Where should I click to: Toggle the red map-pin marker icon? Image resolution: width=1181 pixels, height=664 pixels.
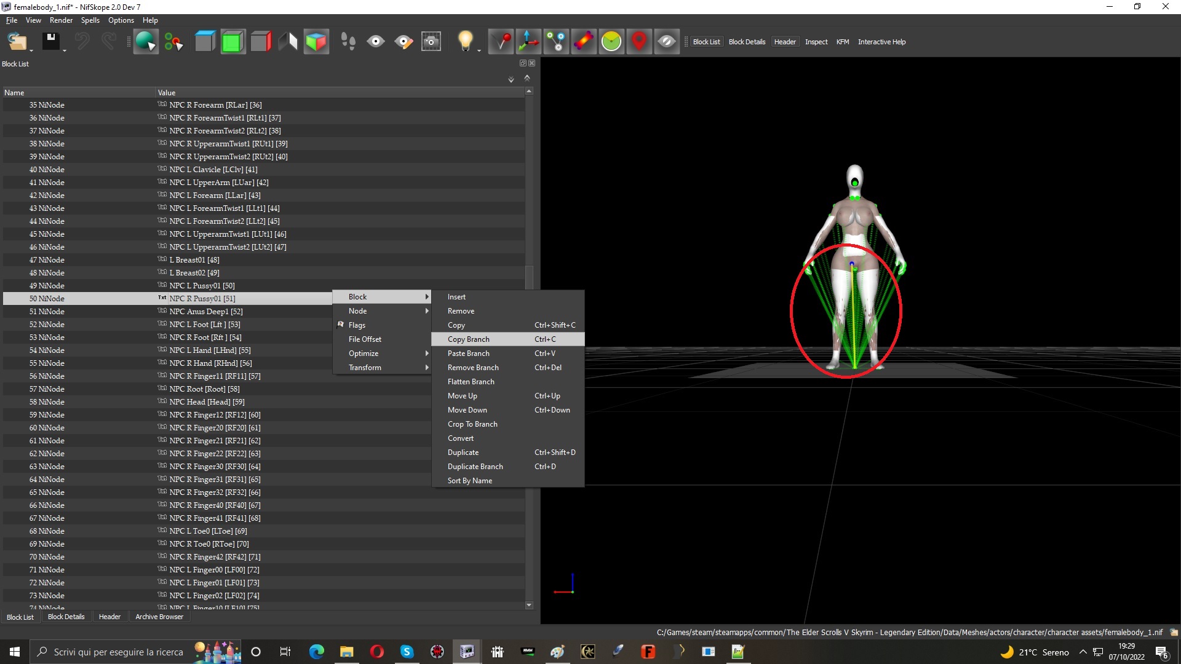(639, 42)
